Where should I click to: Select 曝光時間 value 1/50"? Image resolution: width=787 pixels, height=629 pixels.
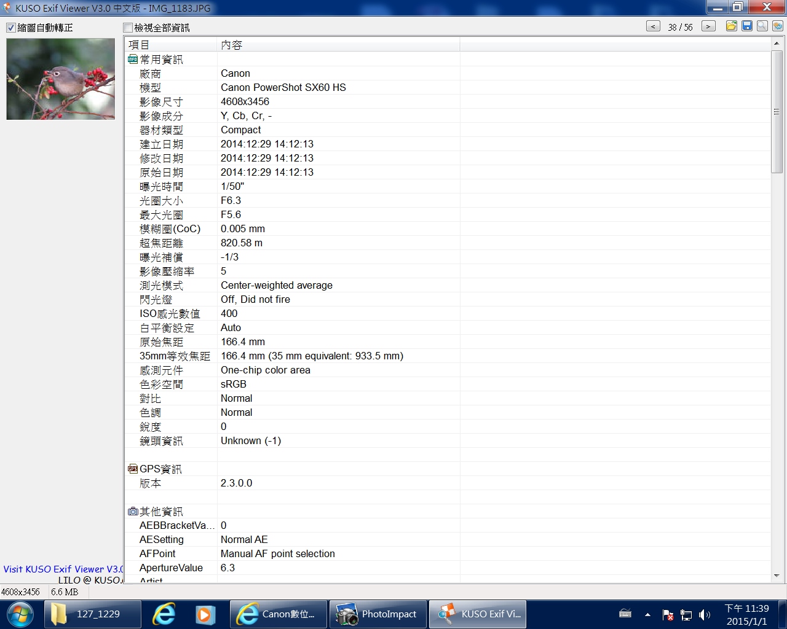[232, 186]
